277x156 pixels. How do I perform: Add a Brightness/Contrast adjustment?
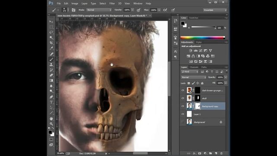[190, 51]
